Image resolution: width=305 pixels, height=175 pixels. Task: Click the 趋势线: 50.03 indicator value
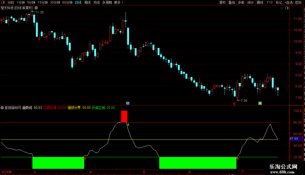(32, 108)
